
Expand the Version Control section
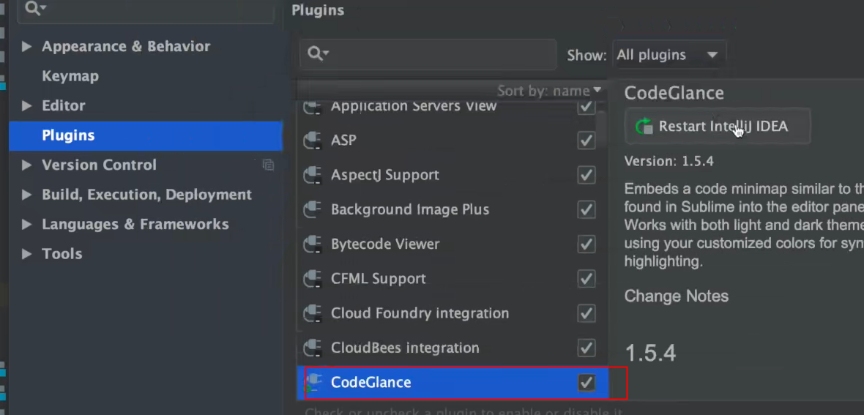coord(26,165)
